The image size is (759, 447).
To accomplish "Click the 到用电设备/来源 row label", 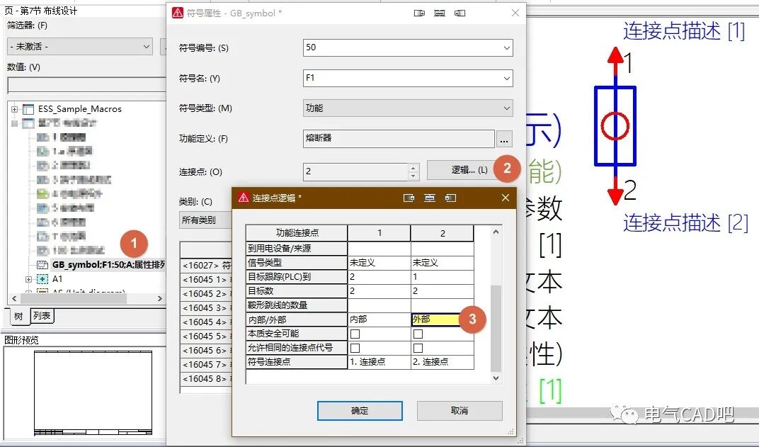I will [x=297, y=249].
